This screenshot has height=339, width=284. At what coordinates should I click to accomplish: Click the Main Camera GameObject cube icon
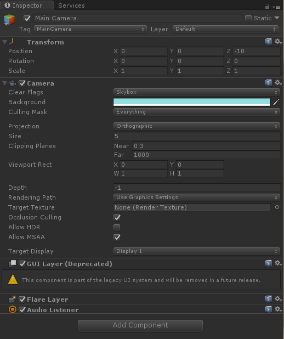[9, 20]
